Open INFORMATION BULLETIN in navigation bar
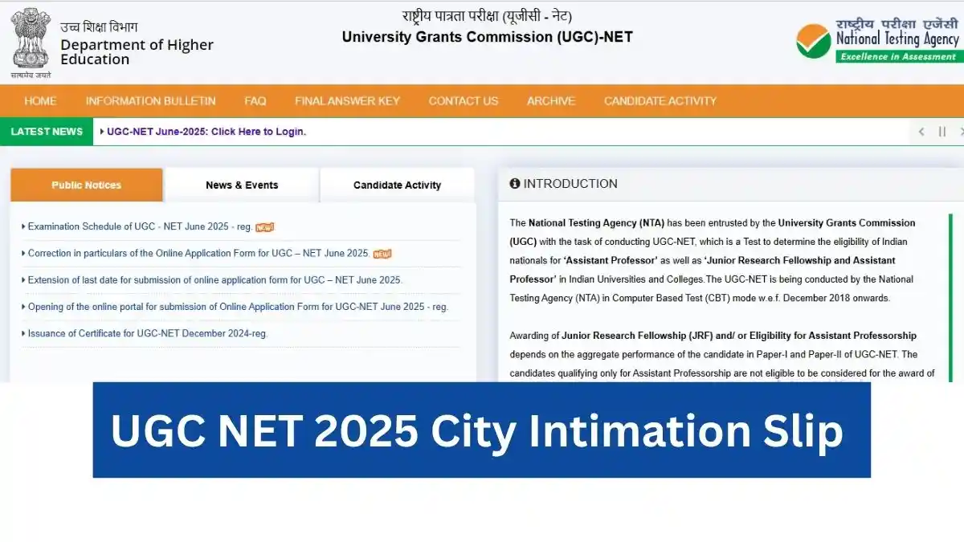 (x=150, y=101)
